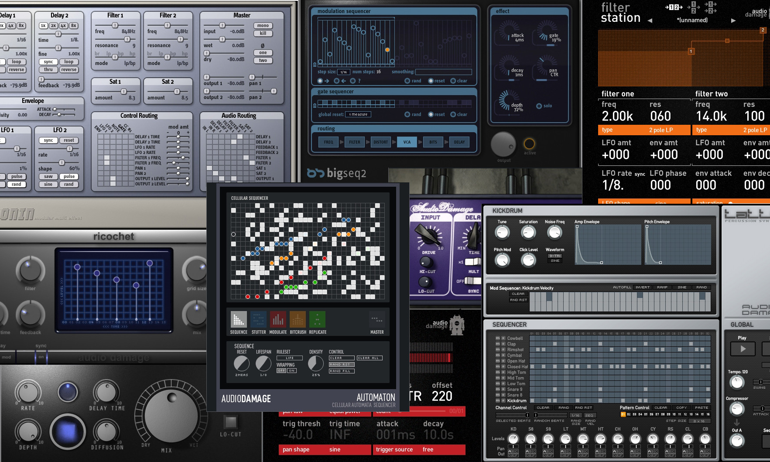Select the FILTER routing block in bigseq2
The width and height of the screenshot is (770, 462).
[x=355, y=142]
